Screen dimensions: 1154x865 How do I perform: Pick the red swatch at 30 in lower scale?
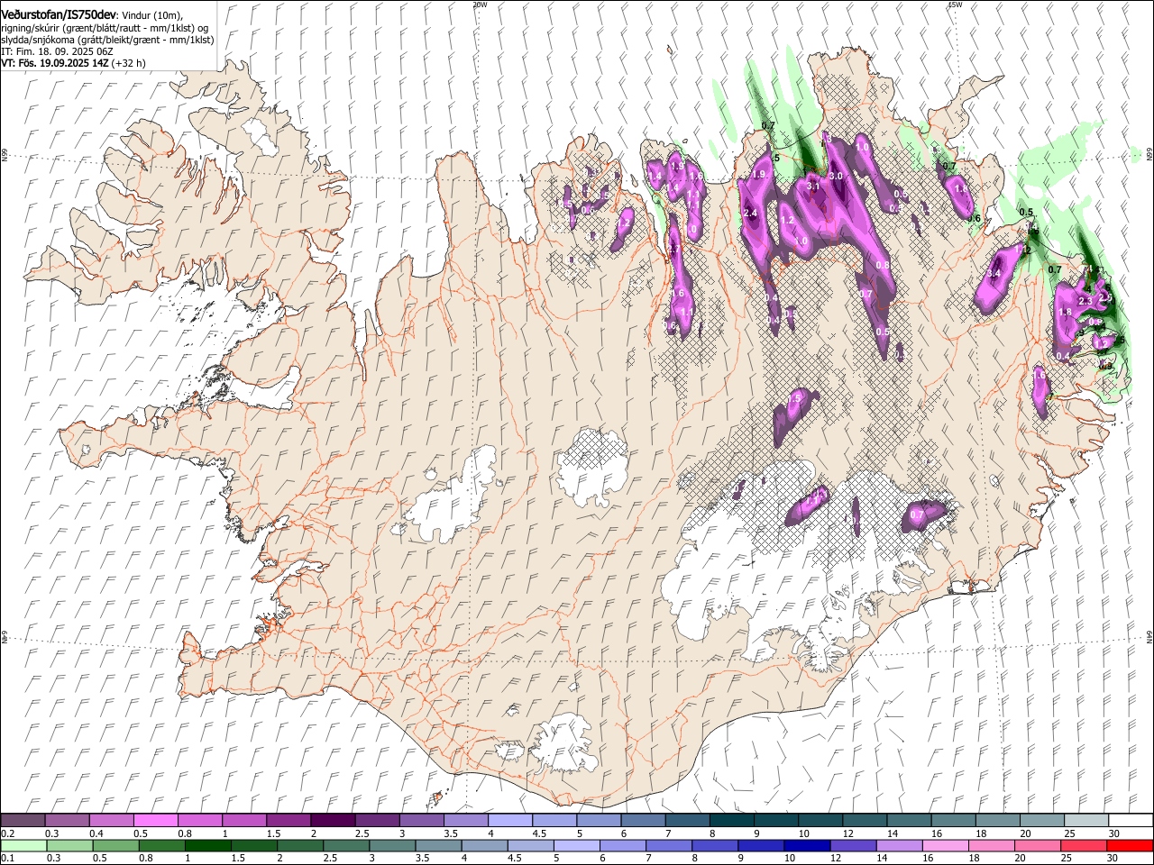[1130, 845]
